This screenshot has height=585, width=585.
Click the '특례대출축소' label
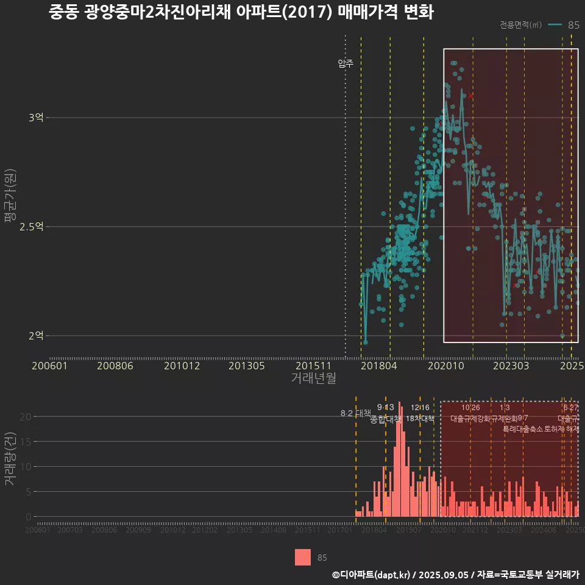point(522,428)
